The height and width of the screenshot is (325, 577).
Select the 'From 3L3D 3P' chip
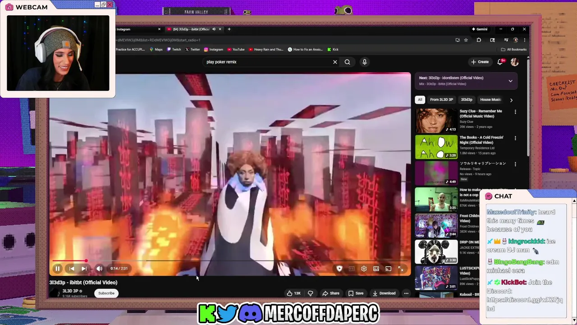coord(441,100)
